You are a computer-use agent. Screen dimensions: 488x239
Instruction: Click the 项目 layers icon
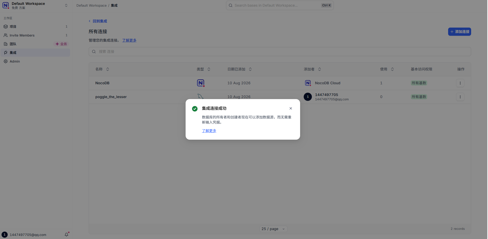pyautogui.click(x=6, y=27)
